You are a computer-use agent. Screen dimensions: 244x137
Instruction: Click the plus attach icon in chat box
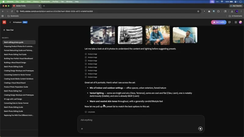click(82, 129)
